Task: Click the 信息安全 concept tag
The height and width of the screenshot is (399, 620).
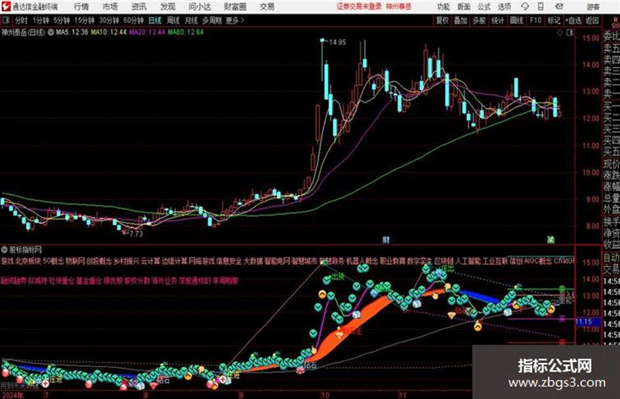Action: point(229,261)
